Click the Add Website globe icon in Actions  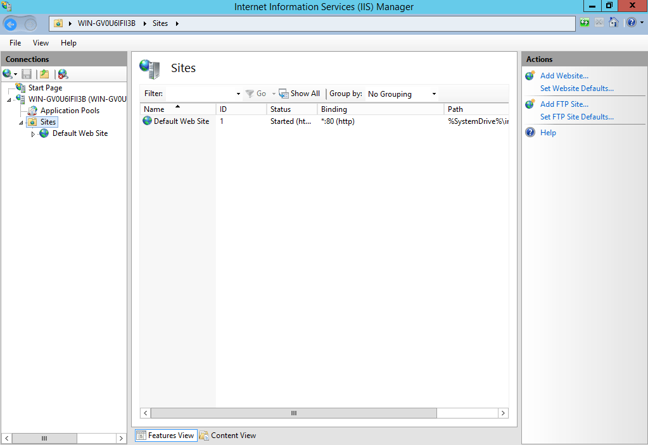point(530,75)
